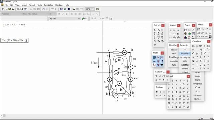
Task: Toggle underline formatting
Action: pyautogui.click(x=67, y=14)
